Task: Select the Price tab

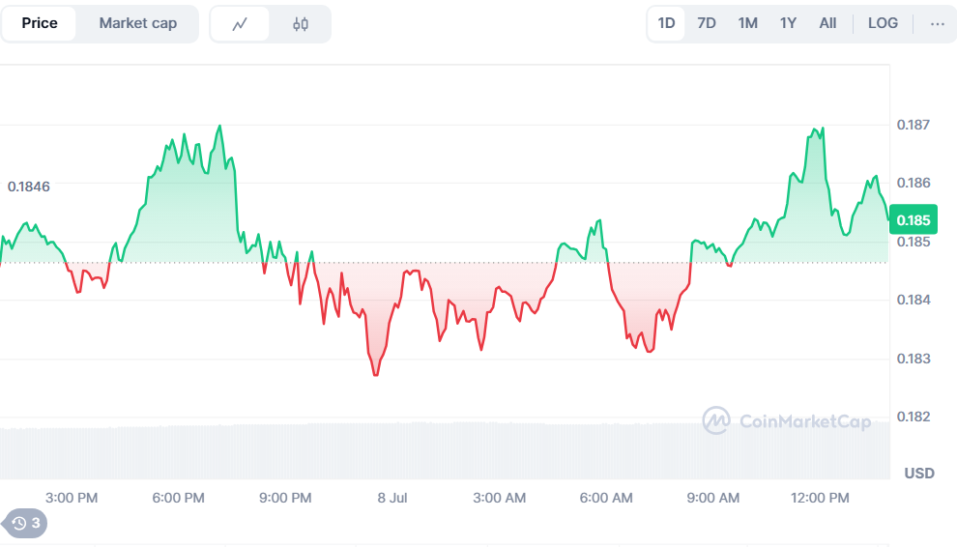Action: point(40,23)
